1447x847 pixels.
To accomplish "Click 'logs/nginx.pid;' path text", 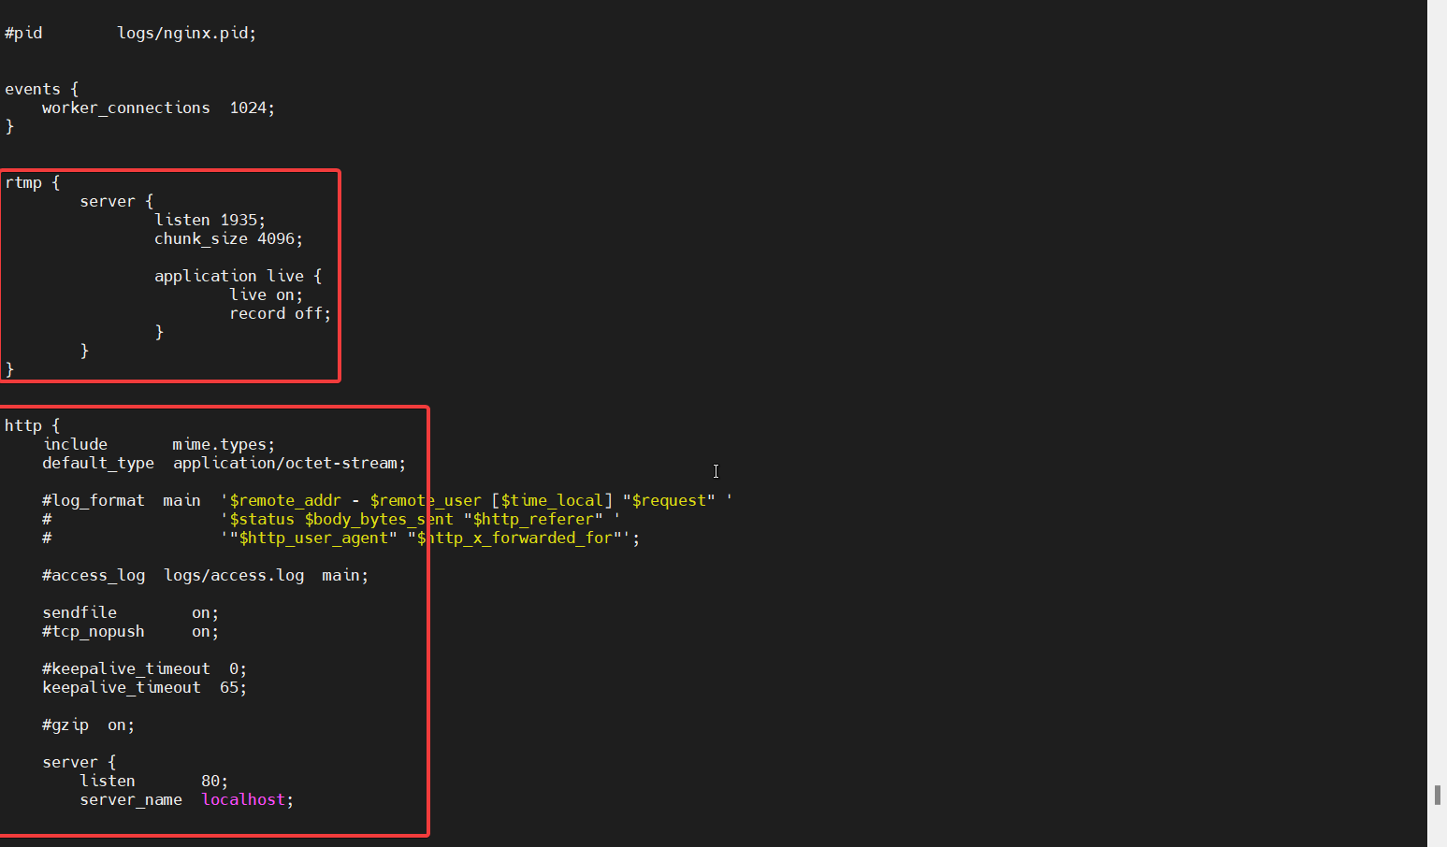I will pyautogui.click(x=186, y=33).
